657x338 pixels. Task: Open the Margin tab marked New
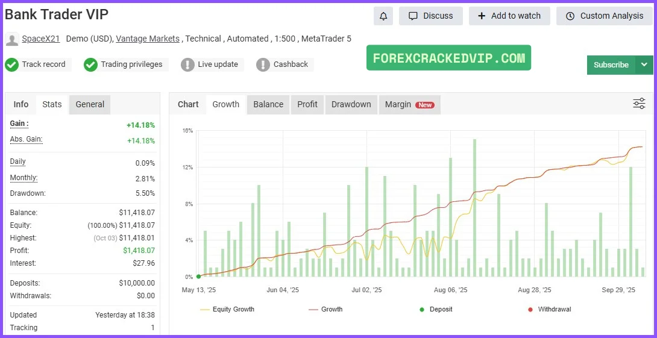coord(409,104)
